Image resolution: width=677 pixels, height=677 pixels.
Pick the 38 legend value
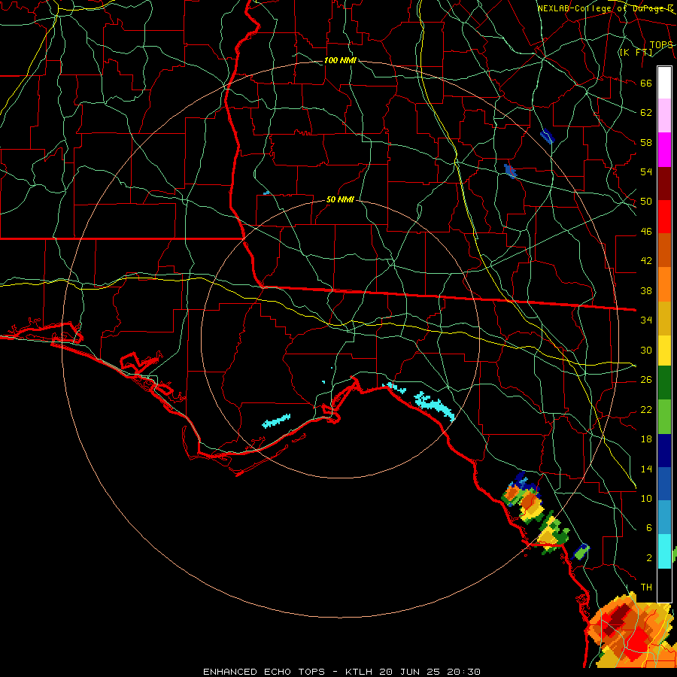pyautogui.click(x=646, y=290)
